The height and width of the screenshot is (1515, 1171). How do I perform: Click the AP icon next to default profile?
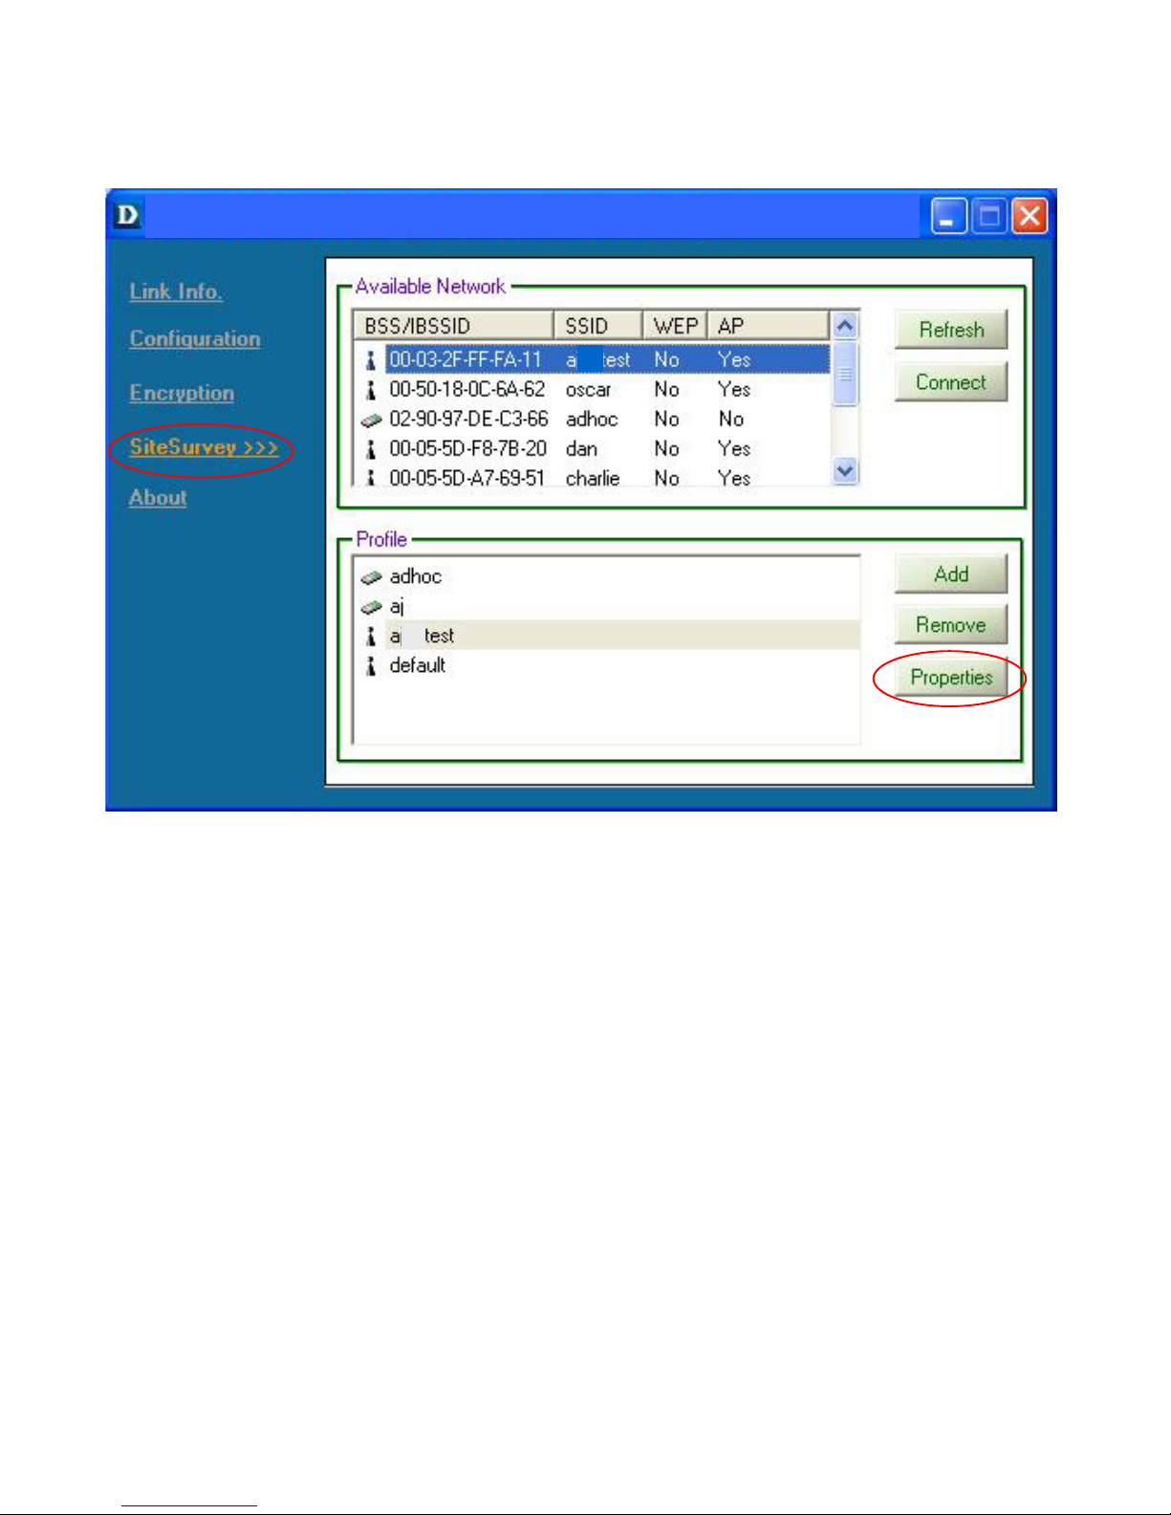[371, 666]
